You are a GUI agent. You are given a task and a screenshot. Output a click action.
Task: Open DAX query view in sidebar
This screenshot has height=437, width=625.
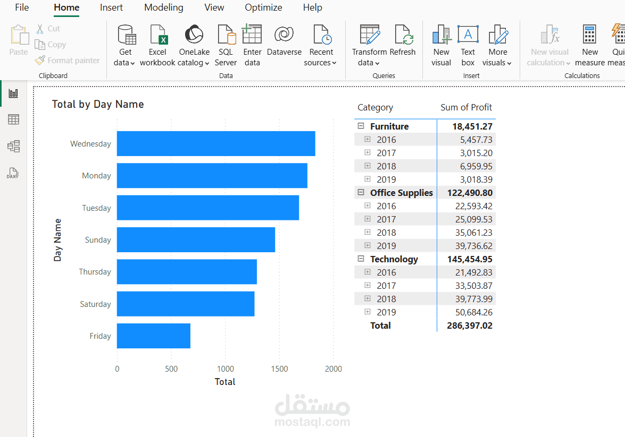point(13,173)
